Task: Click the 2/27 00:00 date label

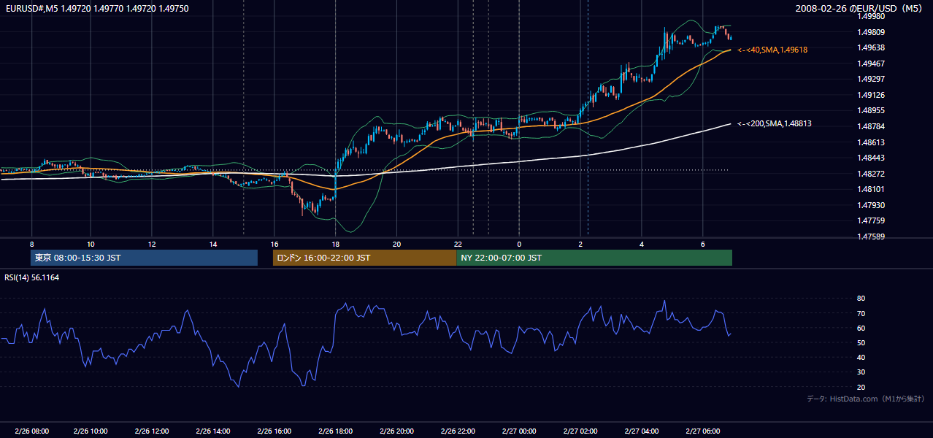Action: 521,431
